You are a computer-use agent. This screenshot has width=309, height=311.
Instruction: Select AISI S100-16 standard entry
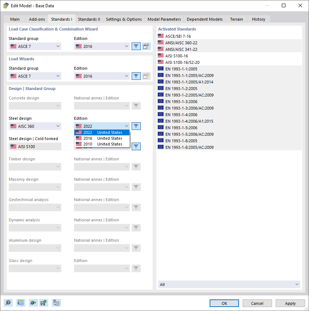pos(229,56)
